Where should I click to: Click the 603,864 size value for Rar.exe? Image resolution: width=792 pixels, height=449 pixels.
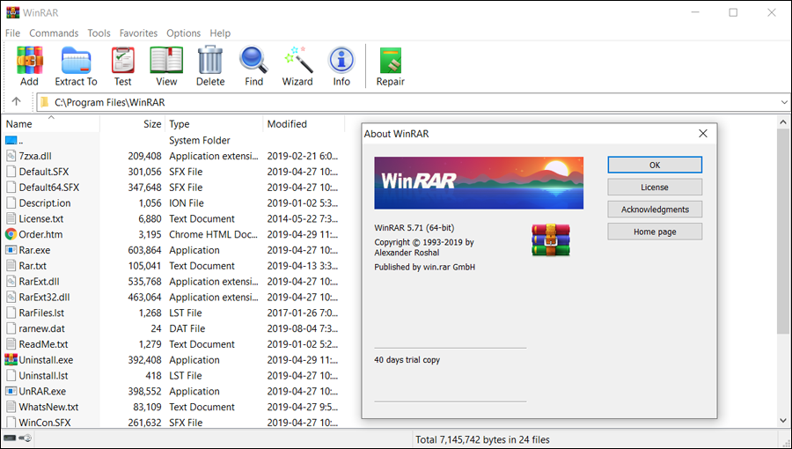pyautogui.click(x=144, y=250)
